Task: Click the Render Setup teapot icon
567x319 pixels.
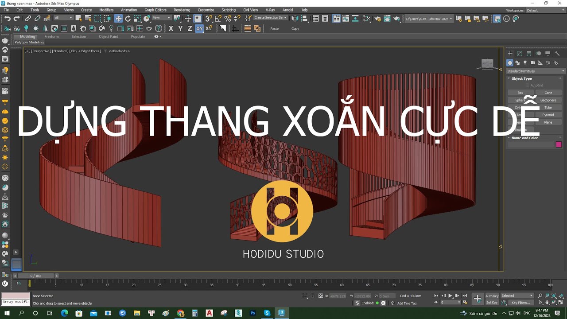Action: click(377, 18)
